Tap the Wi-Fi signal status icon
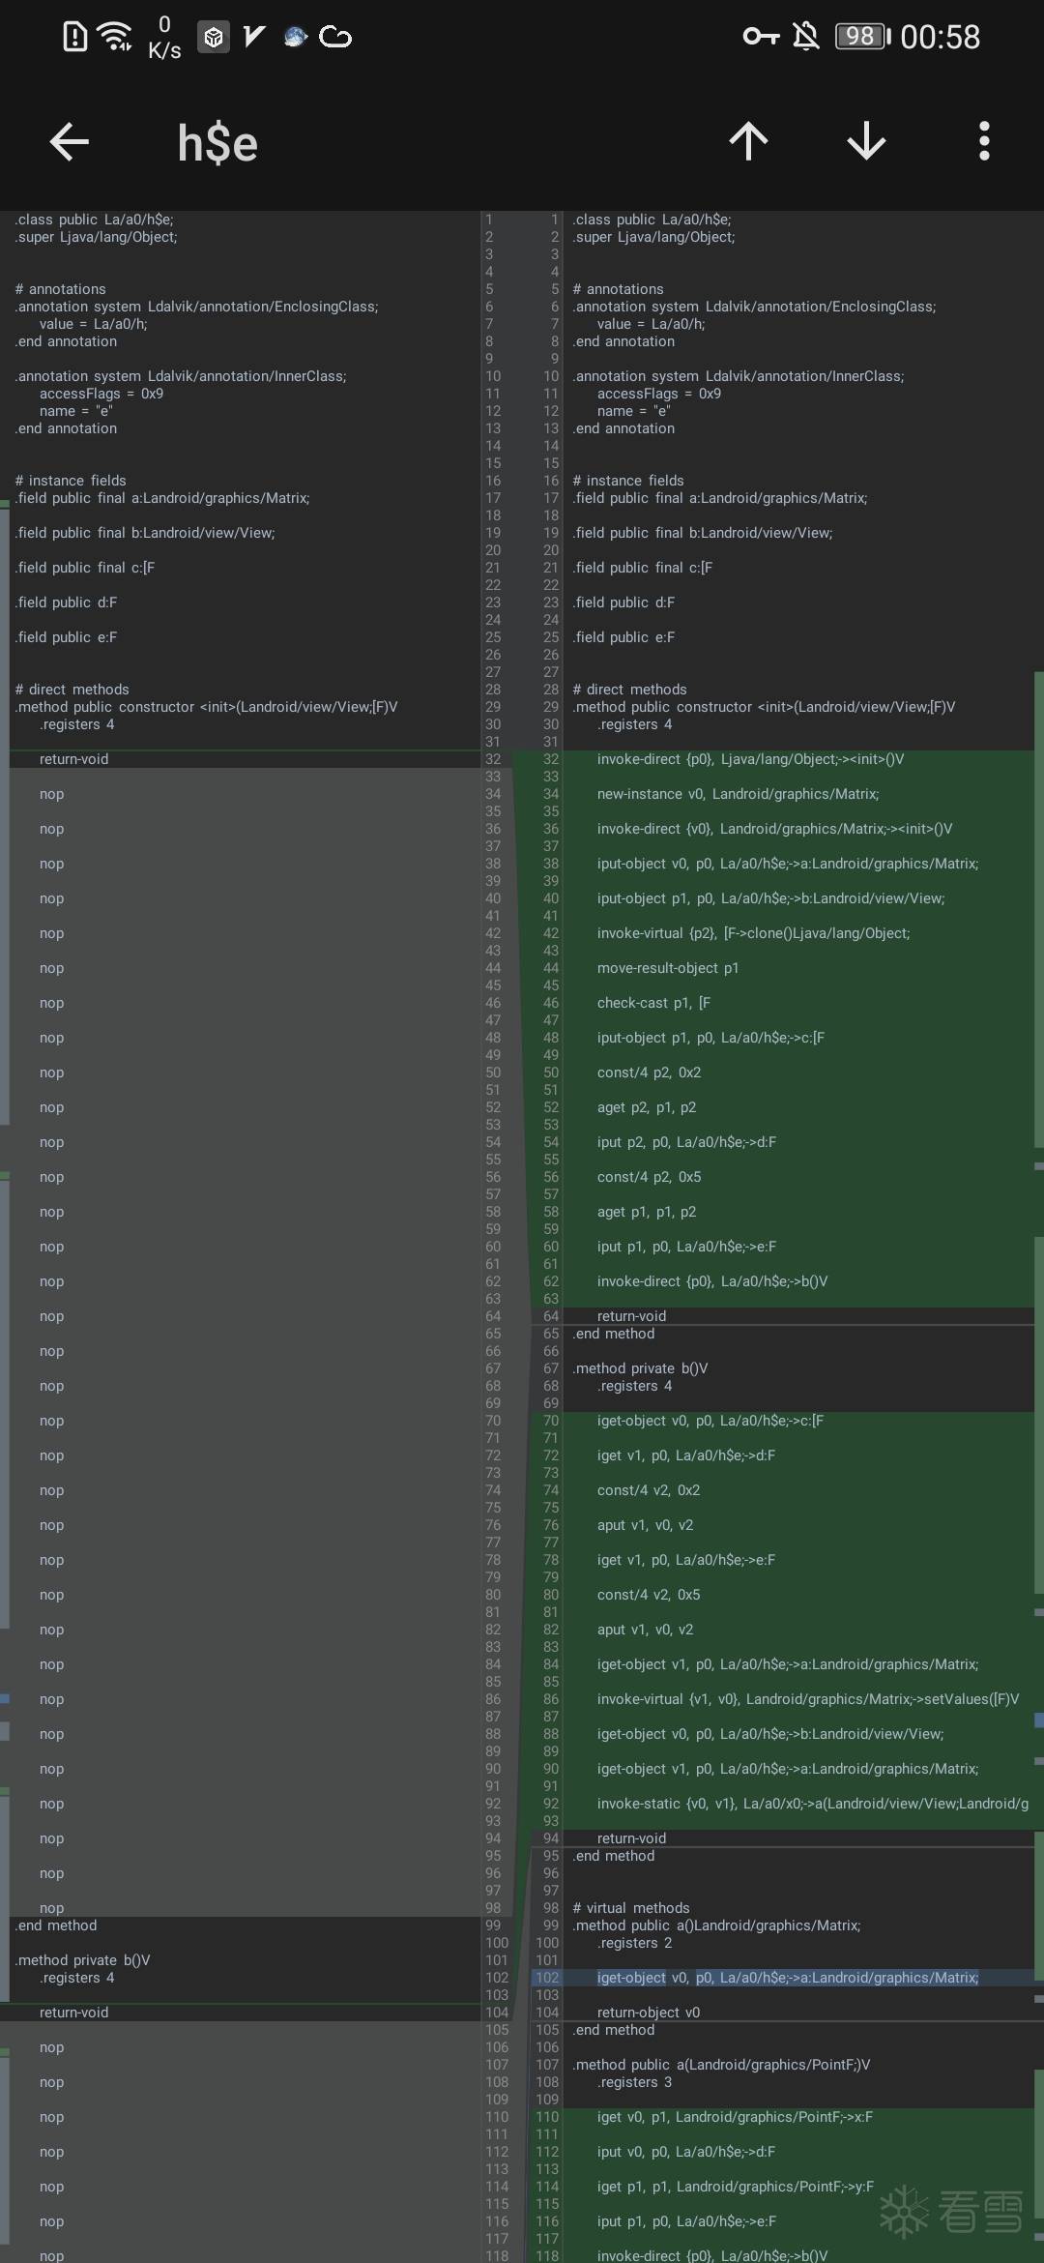Viewport: 1044px width, 2263px height. pyautogui.click(x=115, y=37)
